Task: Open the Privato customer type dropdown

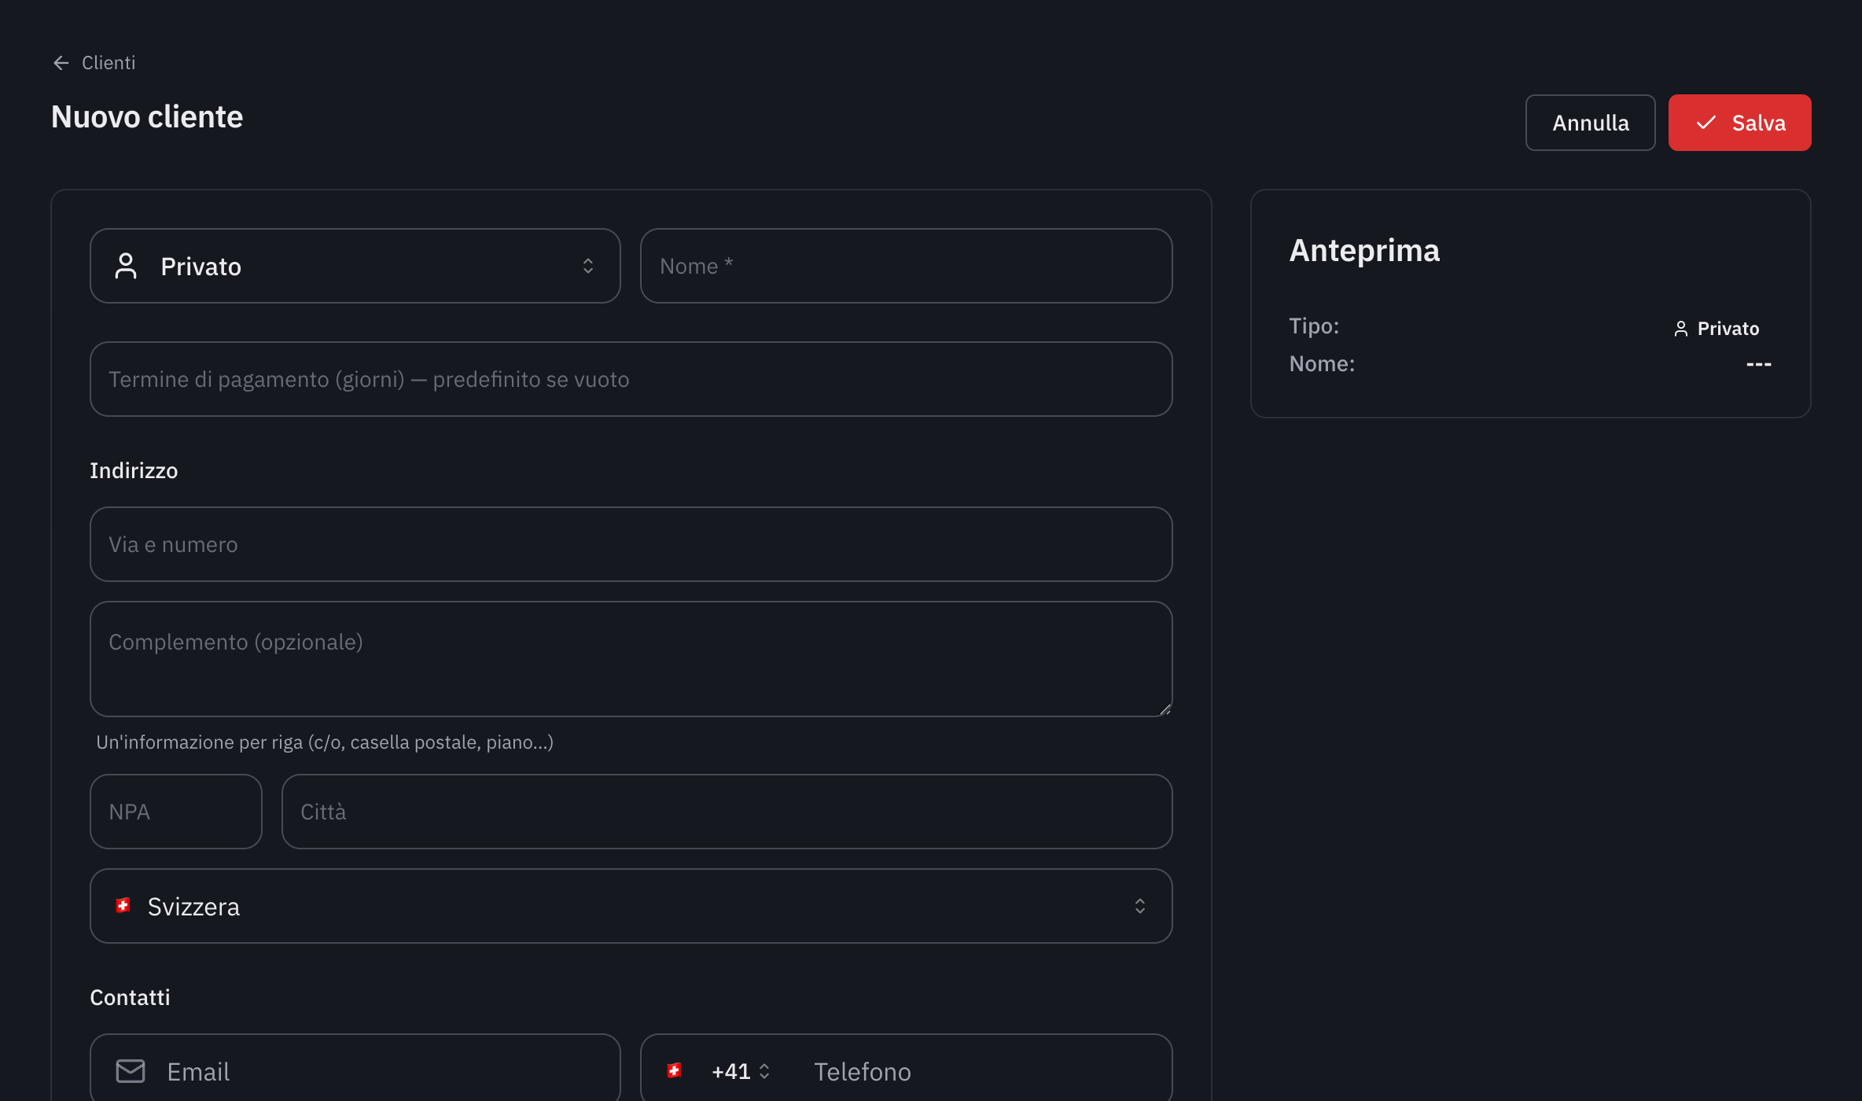Action: pos(355,266)
